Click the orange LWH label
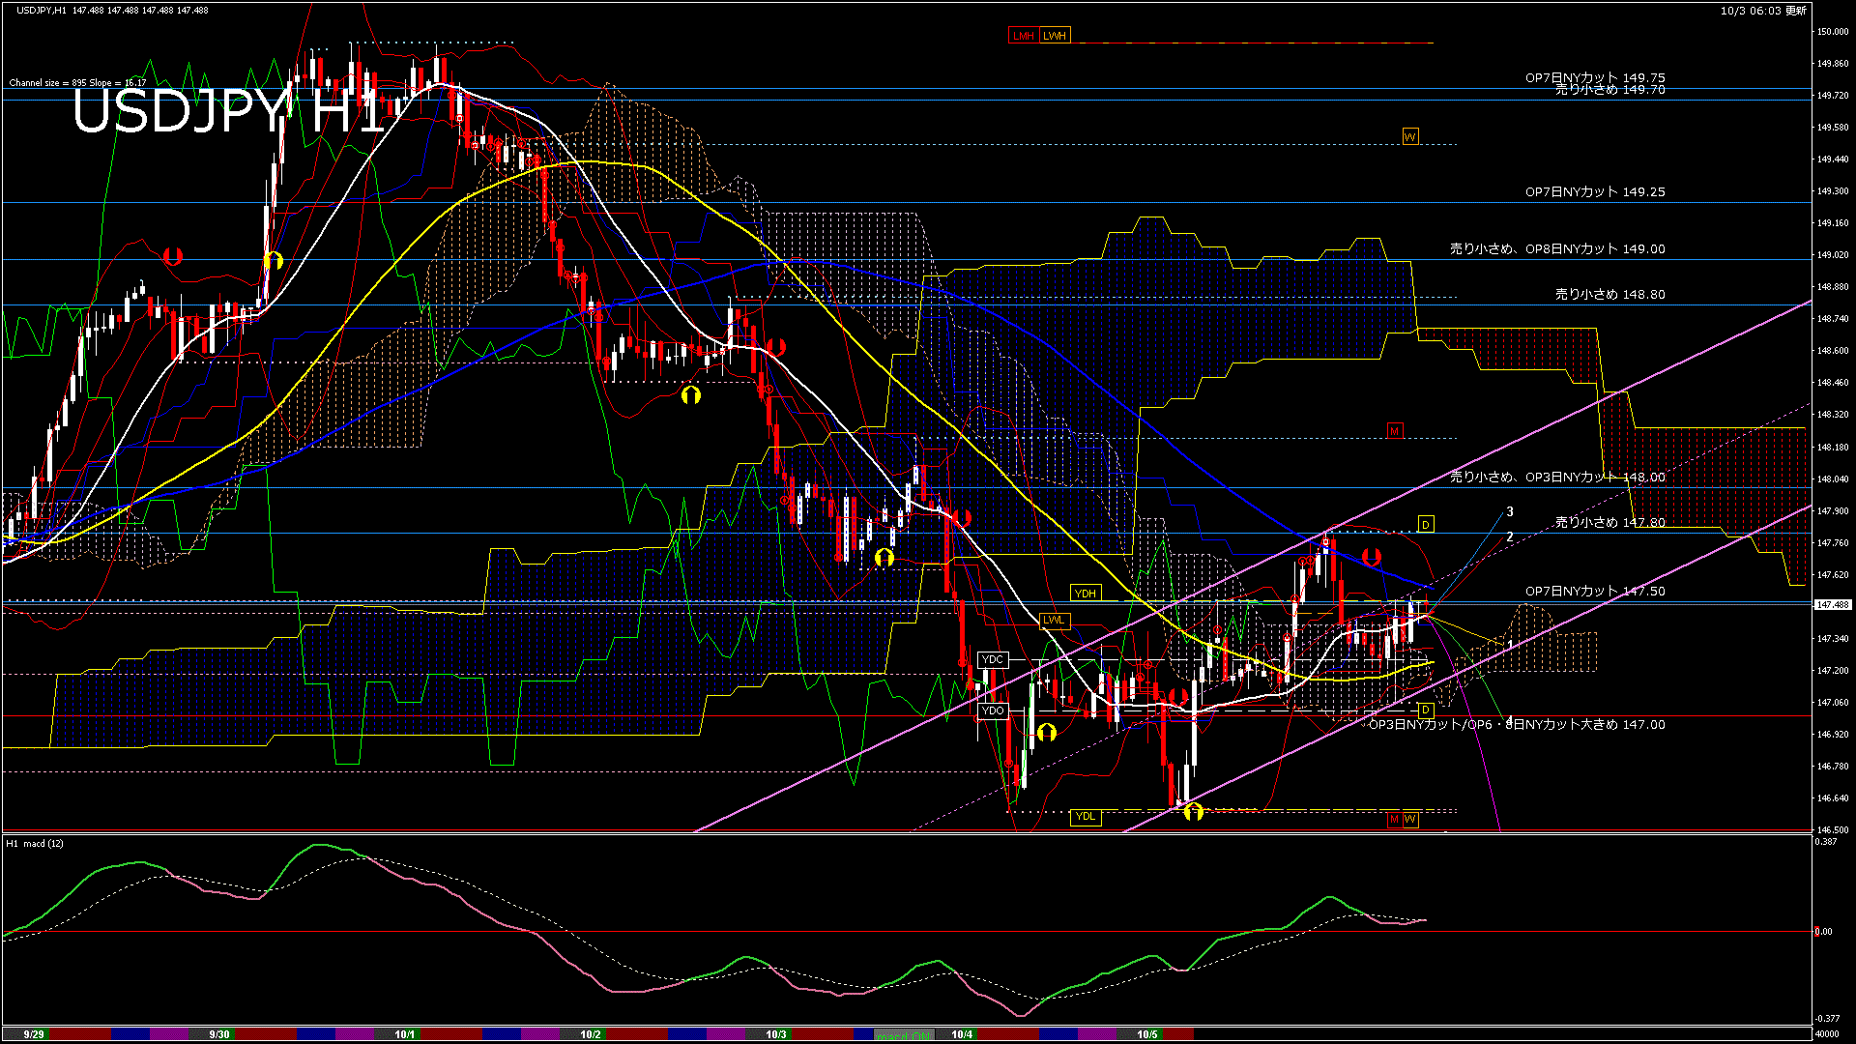1856x1044 pixels. [1055, 36]
